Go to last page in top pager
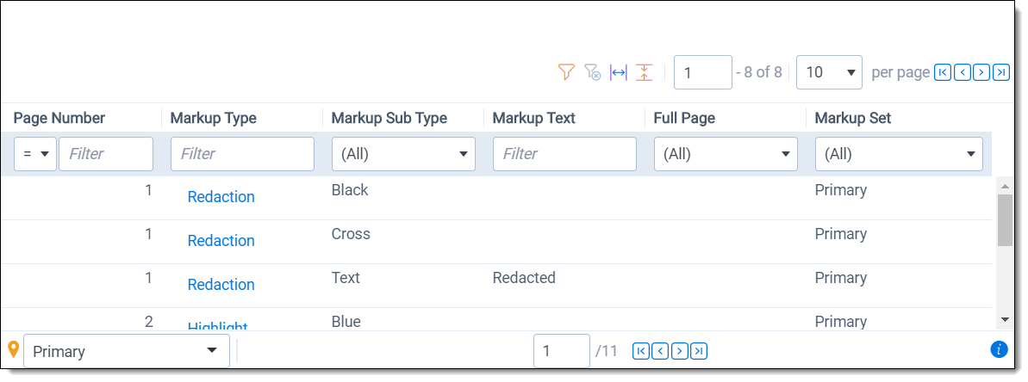The width and height of the screenshot is (1028, 382). coord(1001,72)
